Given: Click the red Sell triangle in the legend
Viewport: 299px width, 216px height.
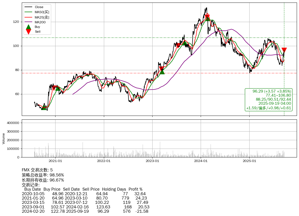Looking at the screenshot, I should click(x=29, y=32).
